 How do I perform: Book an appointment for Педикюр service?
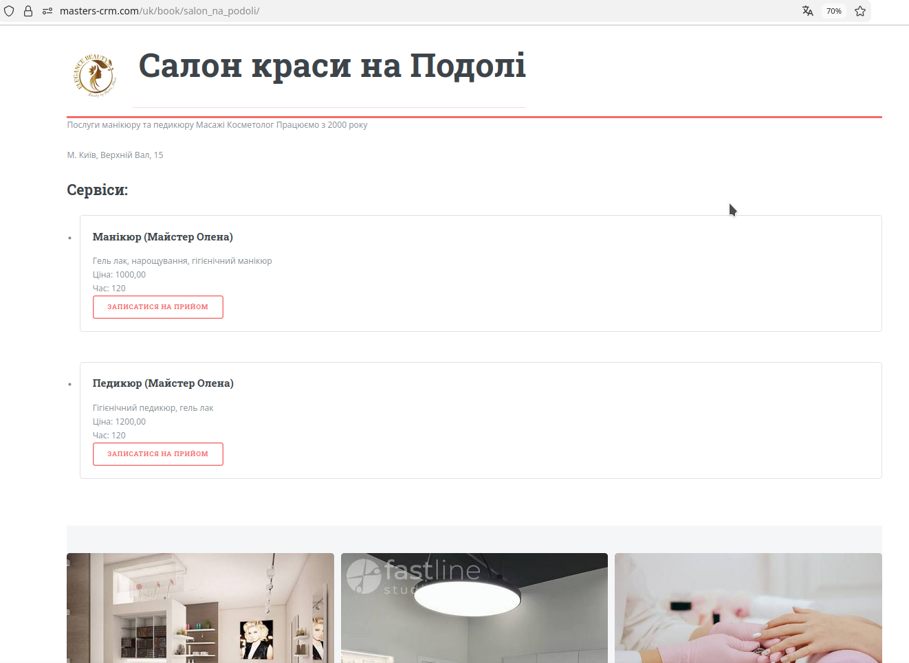click(x=157, y=454)
